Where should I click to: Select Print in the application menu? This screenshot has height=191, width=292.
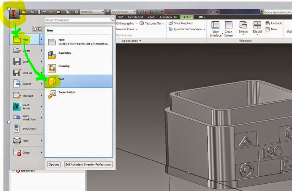(x=27, y=141)
